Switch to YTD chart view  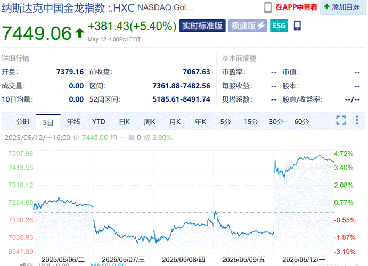pyautogui.click(x=99, y=122)
